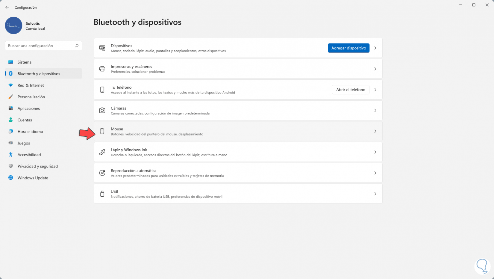Click the Tu Teléfono phone icon

coord(102,90)
